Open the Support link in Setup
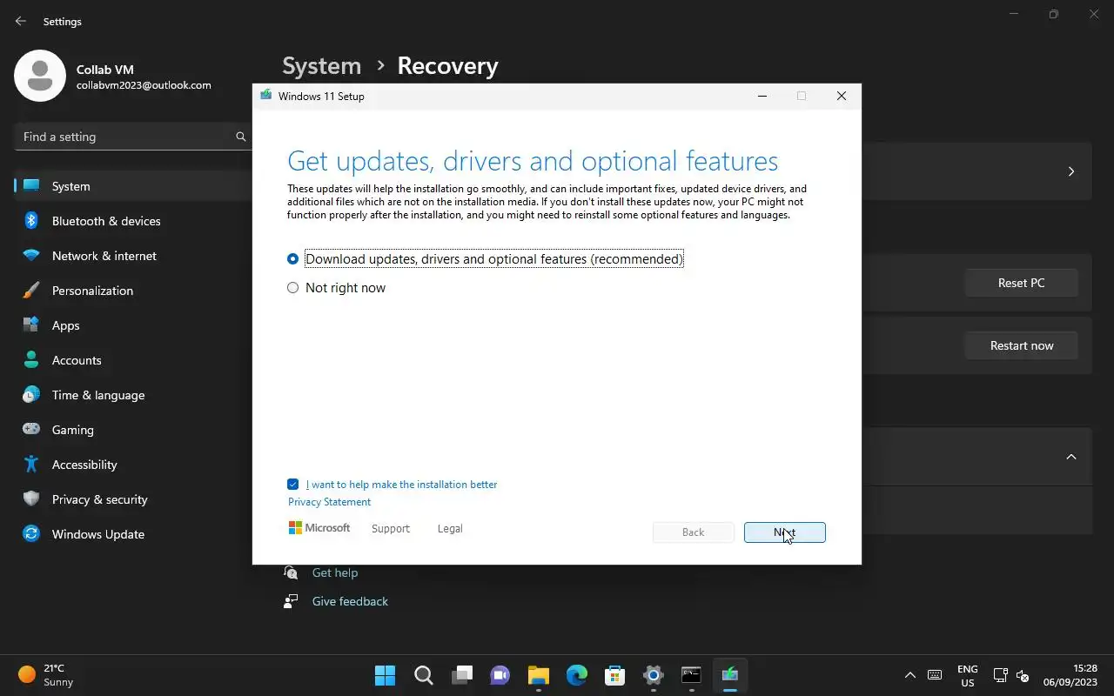The width and height of the screenshot is (1114, 696). 390,529
